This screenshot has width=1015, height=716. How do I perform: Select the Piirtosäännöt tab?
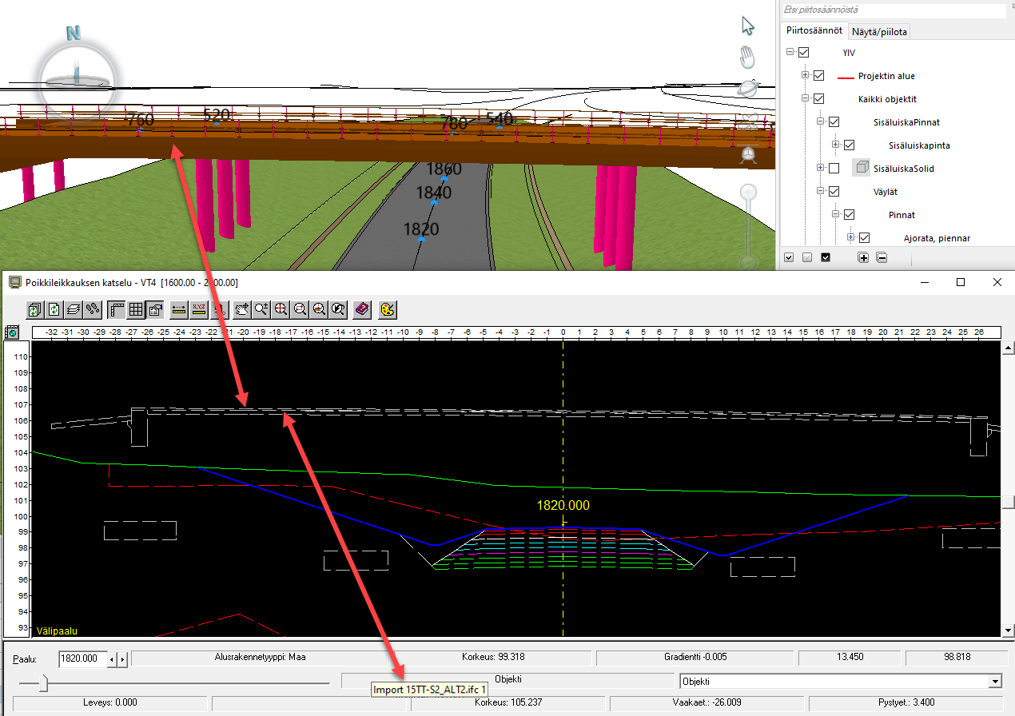coord(814,30)
